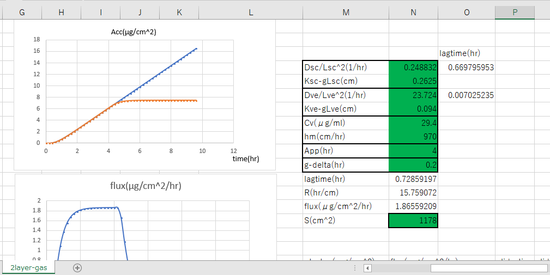This screenshot has width=550, height=275.
Task: Select cell with value 23.724
Action: [413, 95]
